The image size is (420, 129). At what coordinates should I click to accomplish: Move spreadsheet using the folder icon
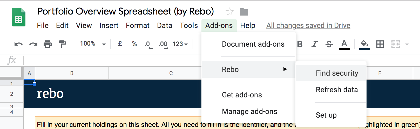[244, 12]
